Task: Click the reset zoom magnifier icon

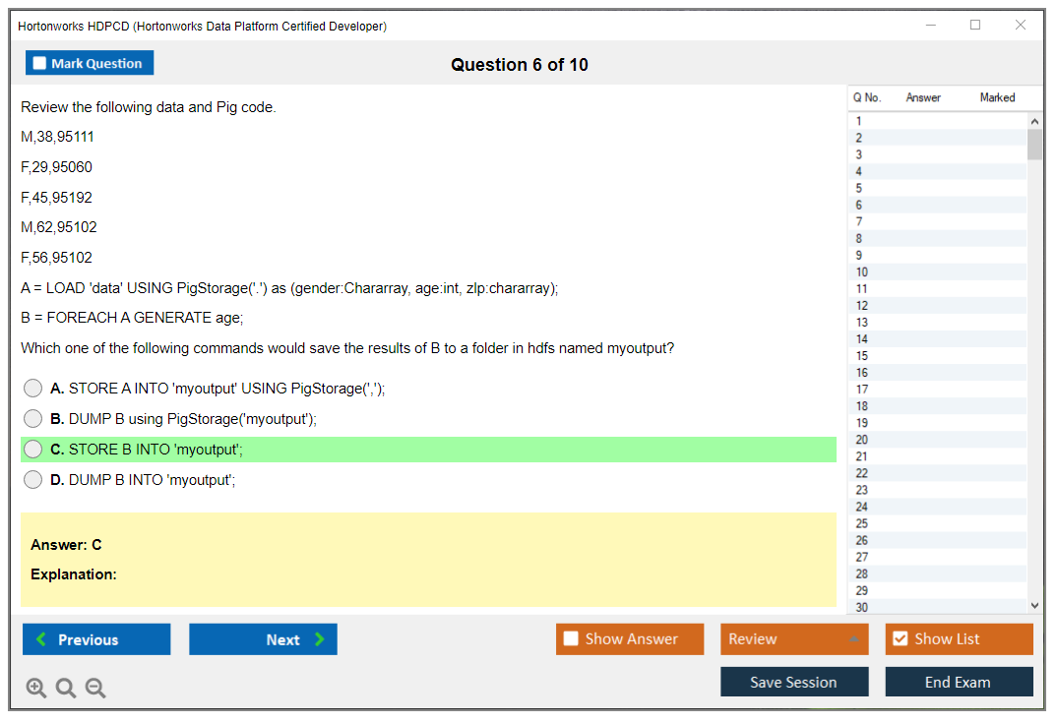Action: pyautogui.click(x=66, y=689)
